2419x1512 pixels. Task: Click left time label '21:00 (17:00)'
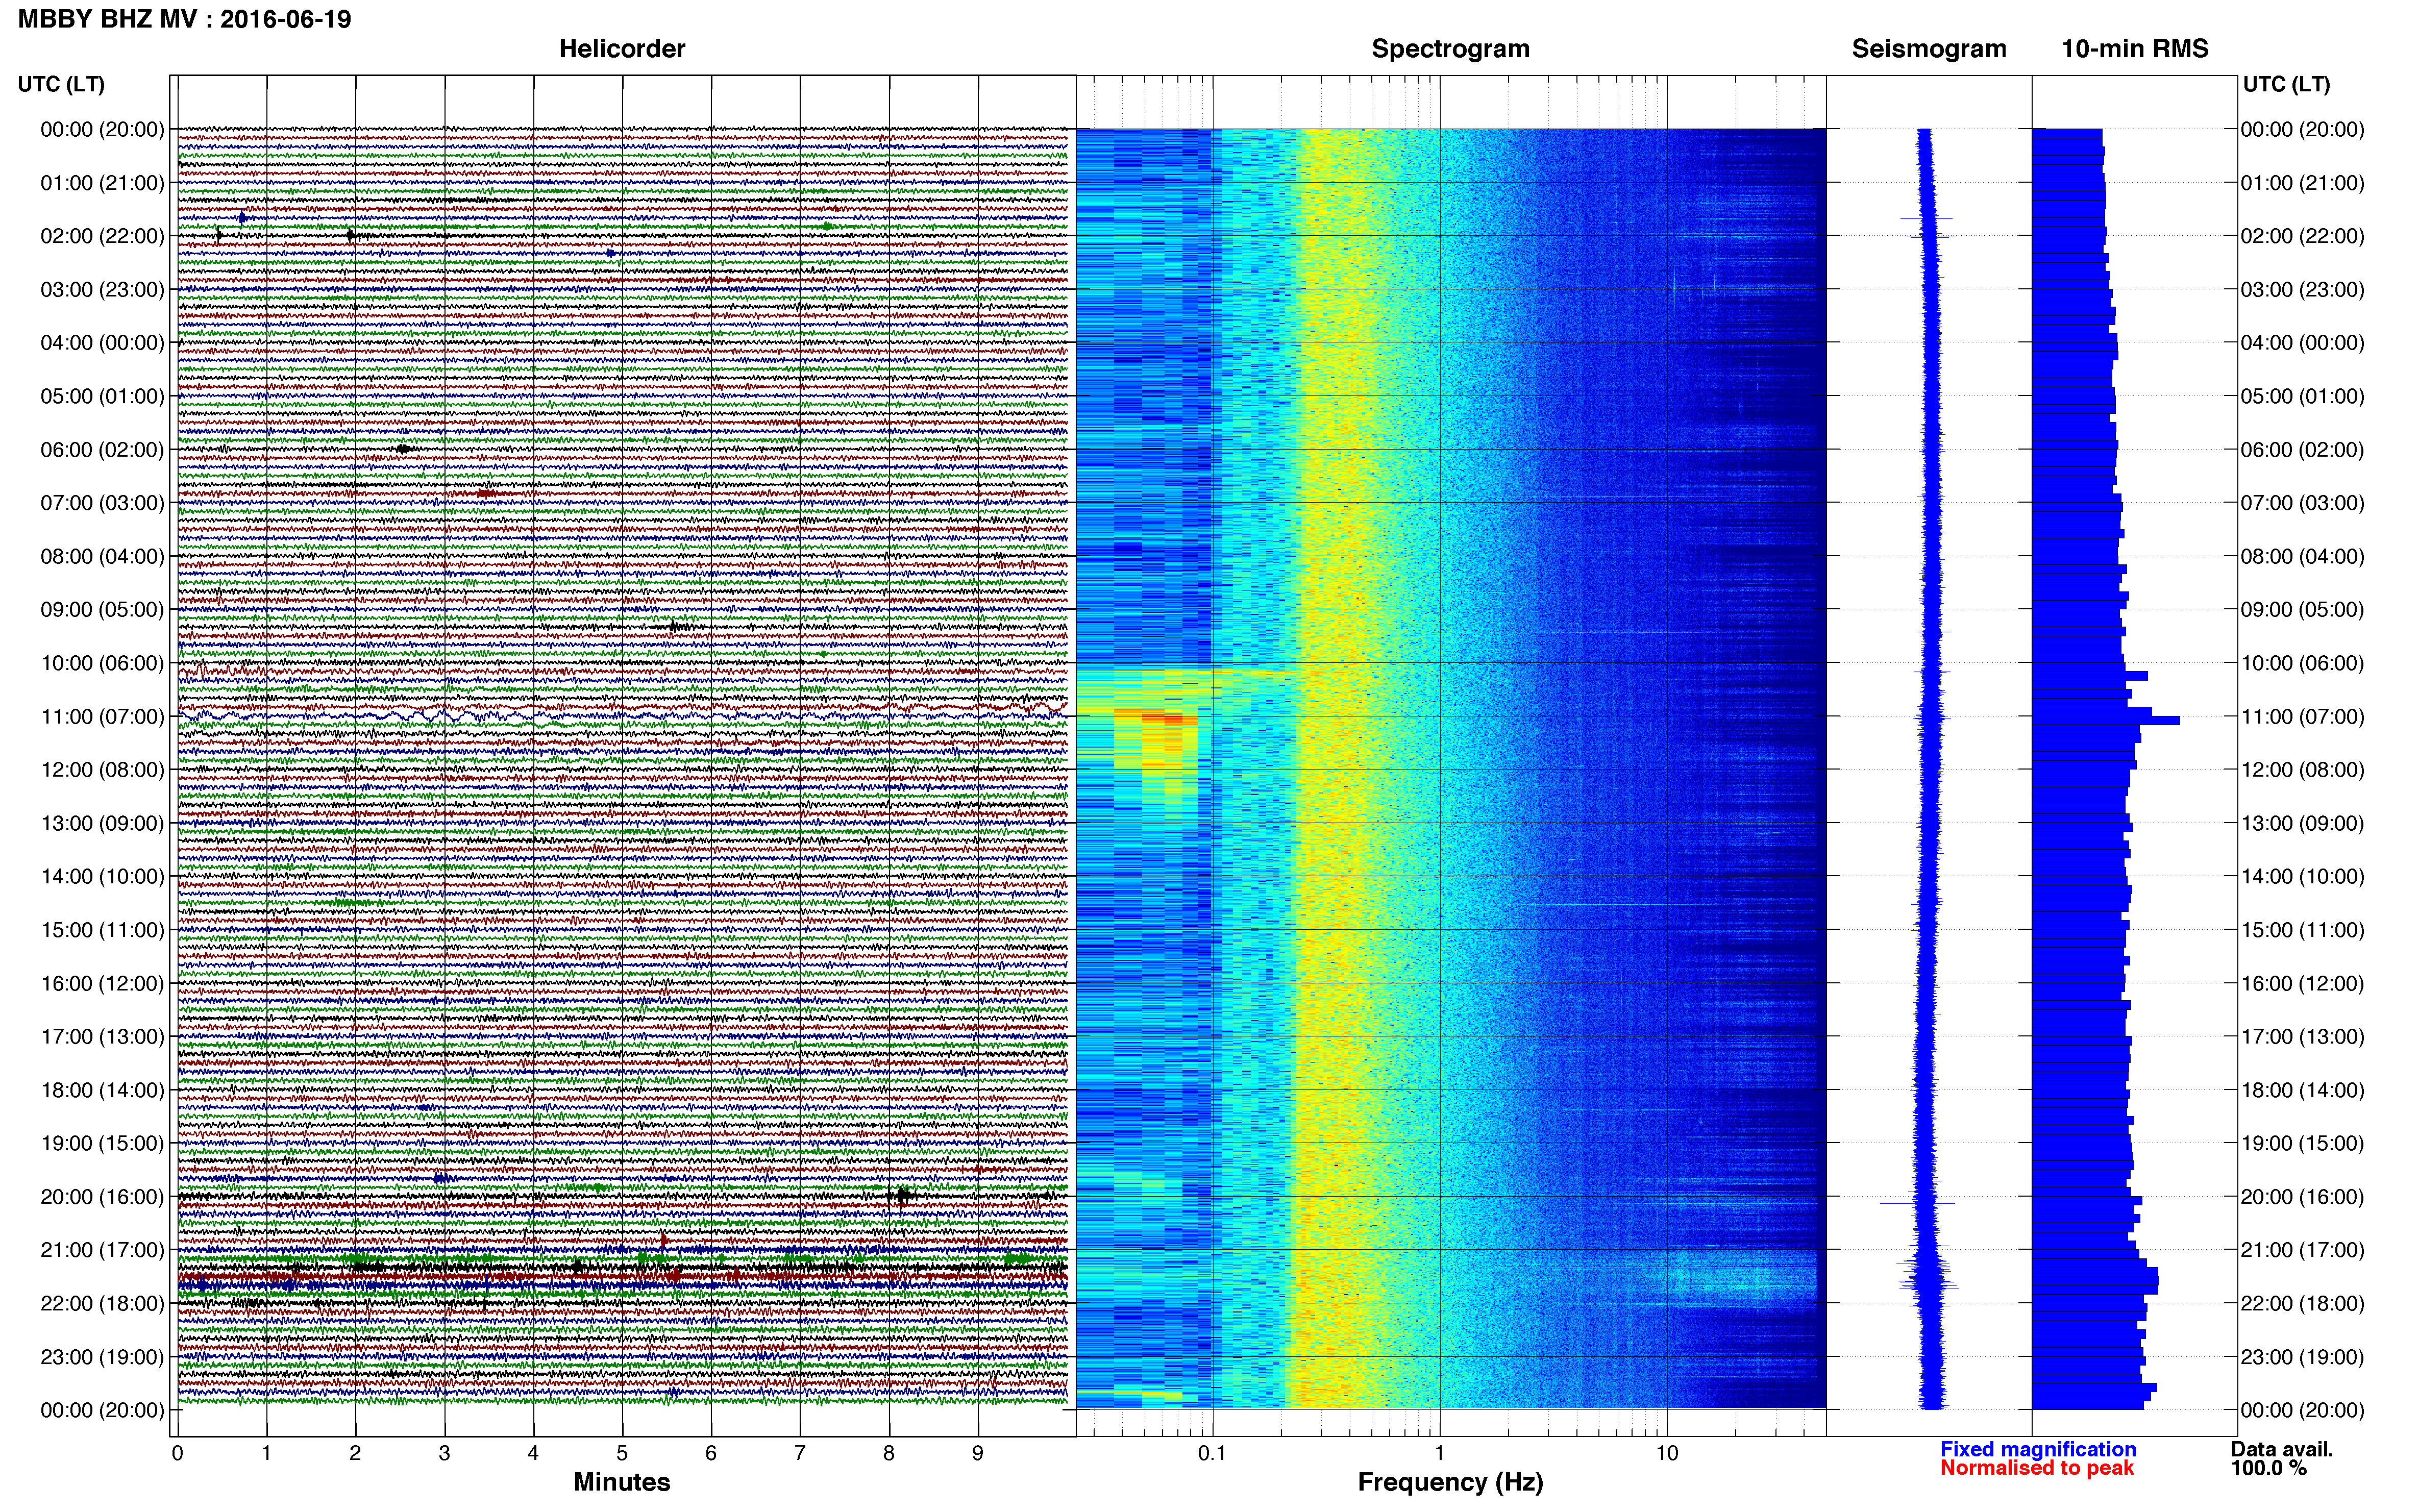click(102, 1250)
